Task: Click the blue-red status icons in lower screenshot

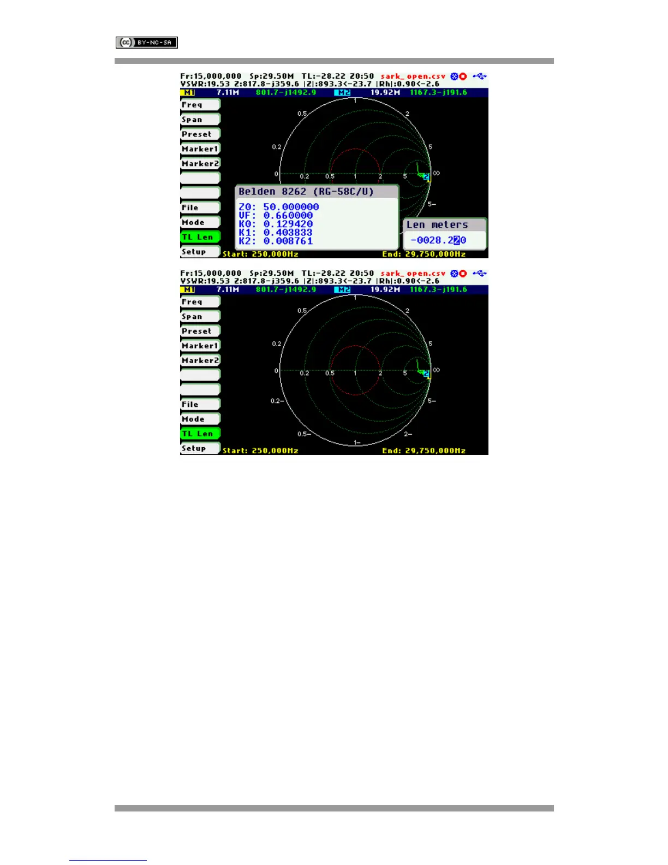Action: pos(458,274)
